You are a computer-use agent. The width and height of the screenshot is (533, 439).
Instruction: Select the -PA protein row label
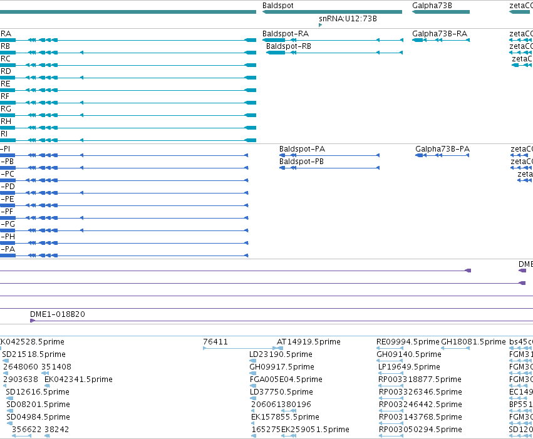pyautogui.click(x=8, y=249)
